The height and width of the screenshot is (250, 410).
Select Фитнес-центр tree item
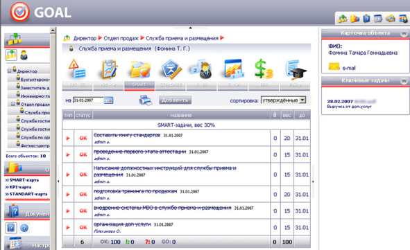35,145
